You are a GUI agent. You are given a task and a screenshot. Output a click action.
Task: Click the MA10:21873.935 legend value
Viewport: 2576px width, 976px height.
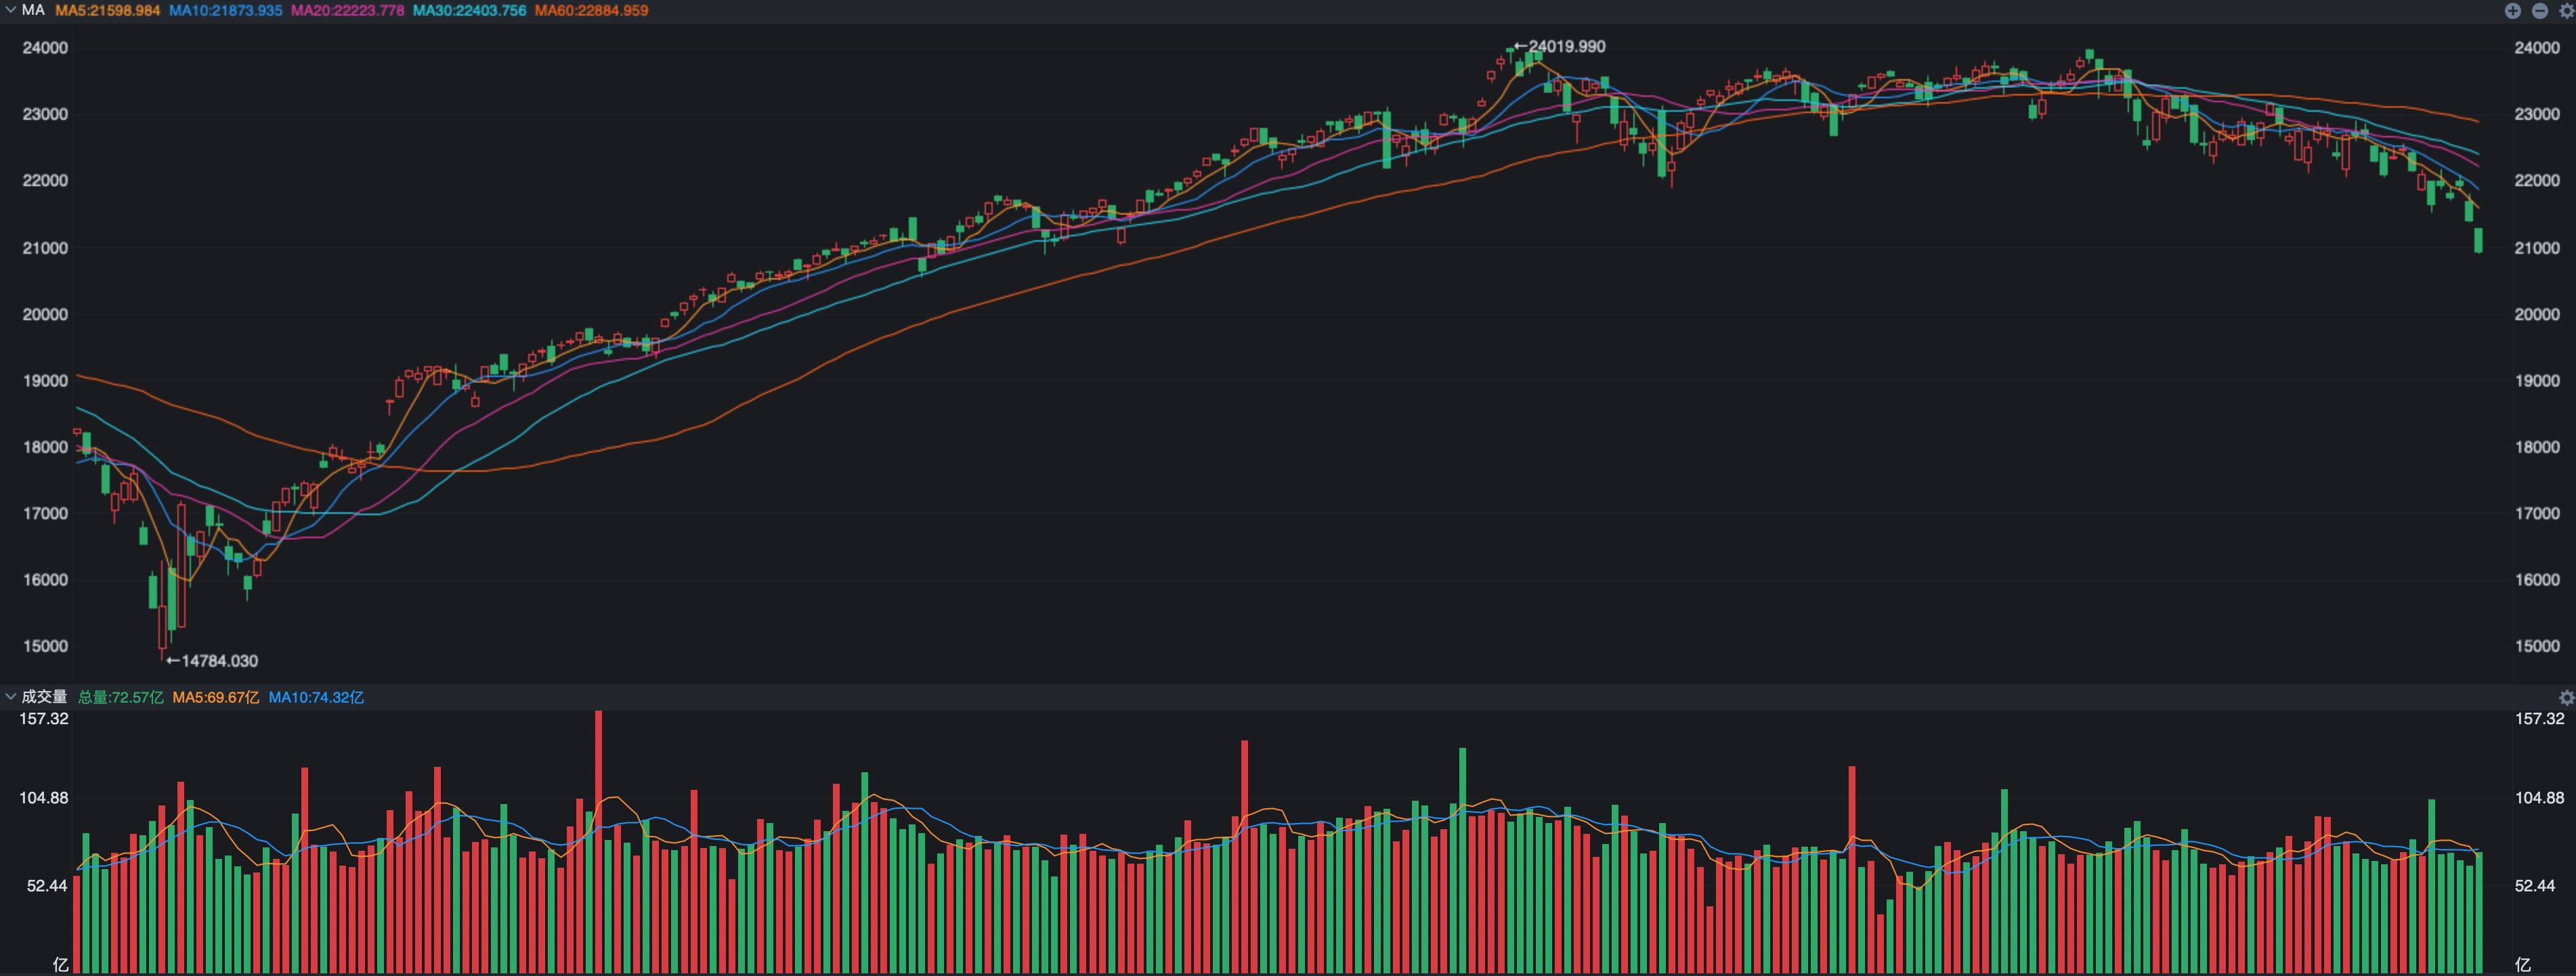coord(225,10)
